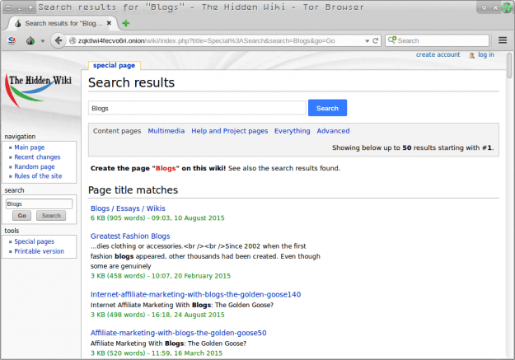Click the red Blogs create-page link
This screenshot has width=515, height=360.
pos(166,168)
